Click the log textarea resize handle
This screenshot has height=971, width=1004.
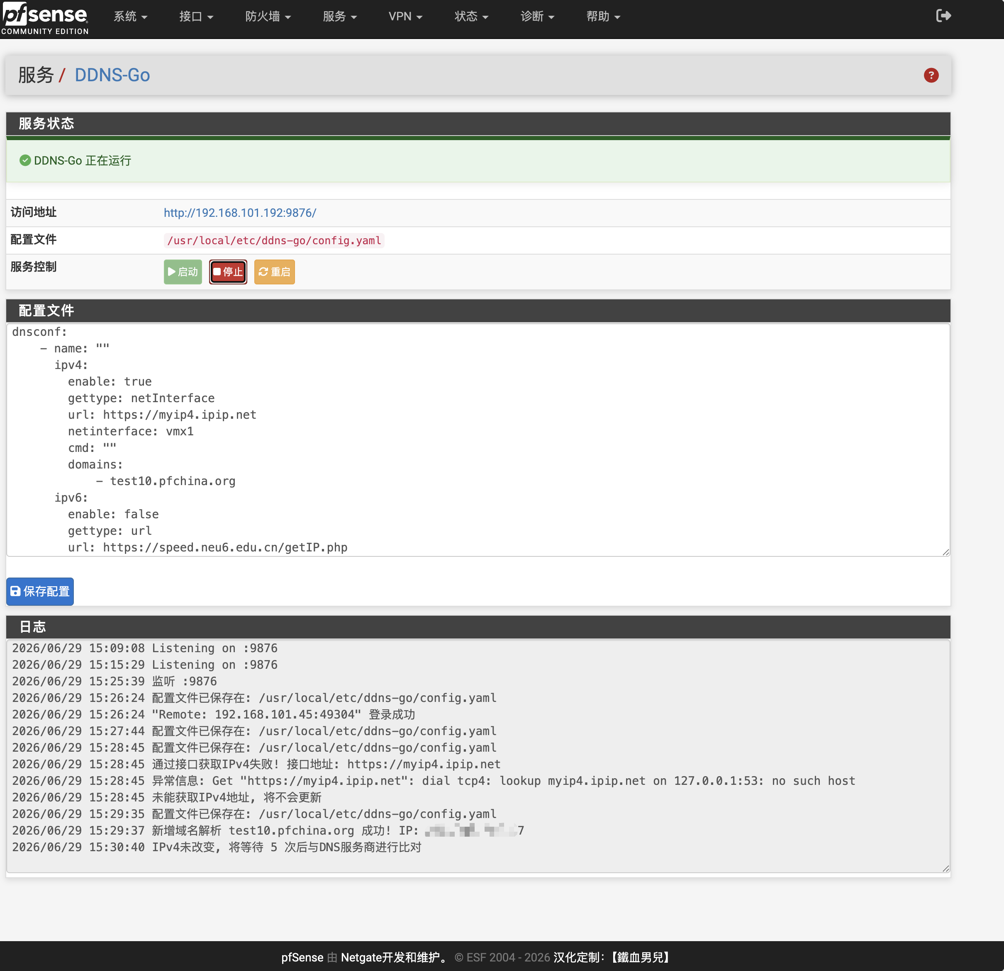click(x=946, y=868)
